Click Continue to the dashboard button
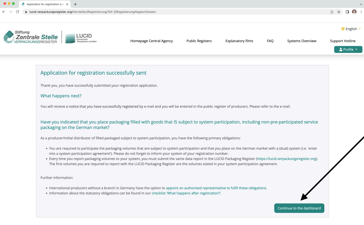Image resolution: width=364 pixels, height=225 pixels. pos(299,208)
